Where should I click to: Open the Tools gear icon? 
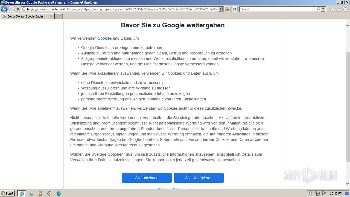[346, 10]
